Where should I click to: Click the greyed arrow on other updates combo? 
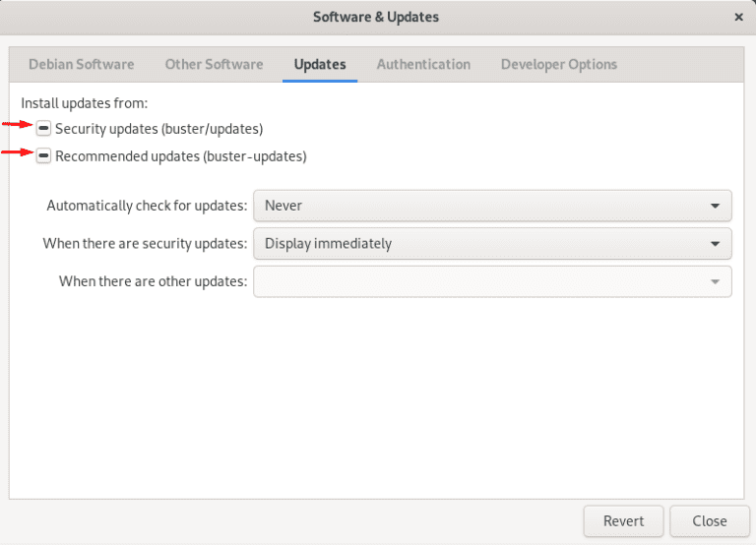715,281
